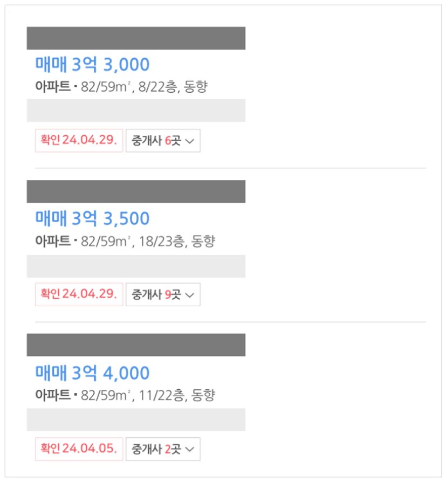This screenshot has height=482, width=446.
Task: Click the chevron beside 중개사 9곳
Action: [190, 295]
